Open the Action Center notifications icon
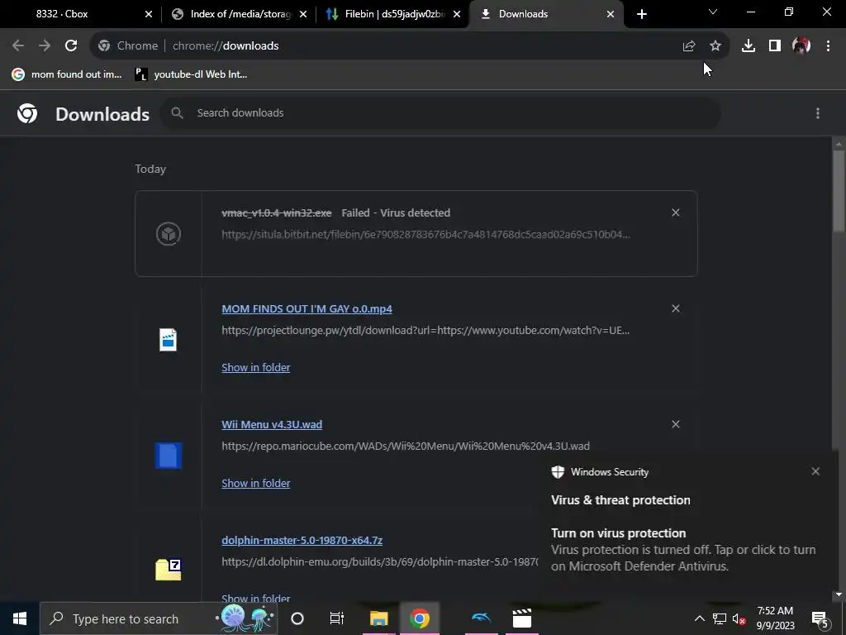The width and height of the screenshot is (846, 635). point(820,618)
